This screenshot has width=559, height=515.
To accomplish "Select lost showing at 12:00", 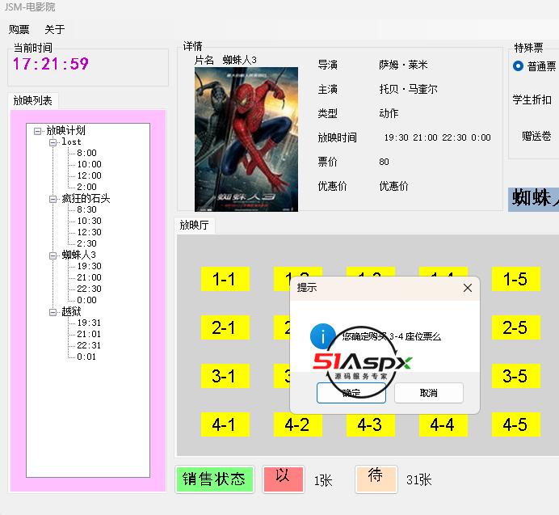I will [89, 175].
